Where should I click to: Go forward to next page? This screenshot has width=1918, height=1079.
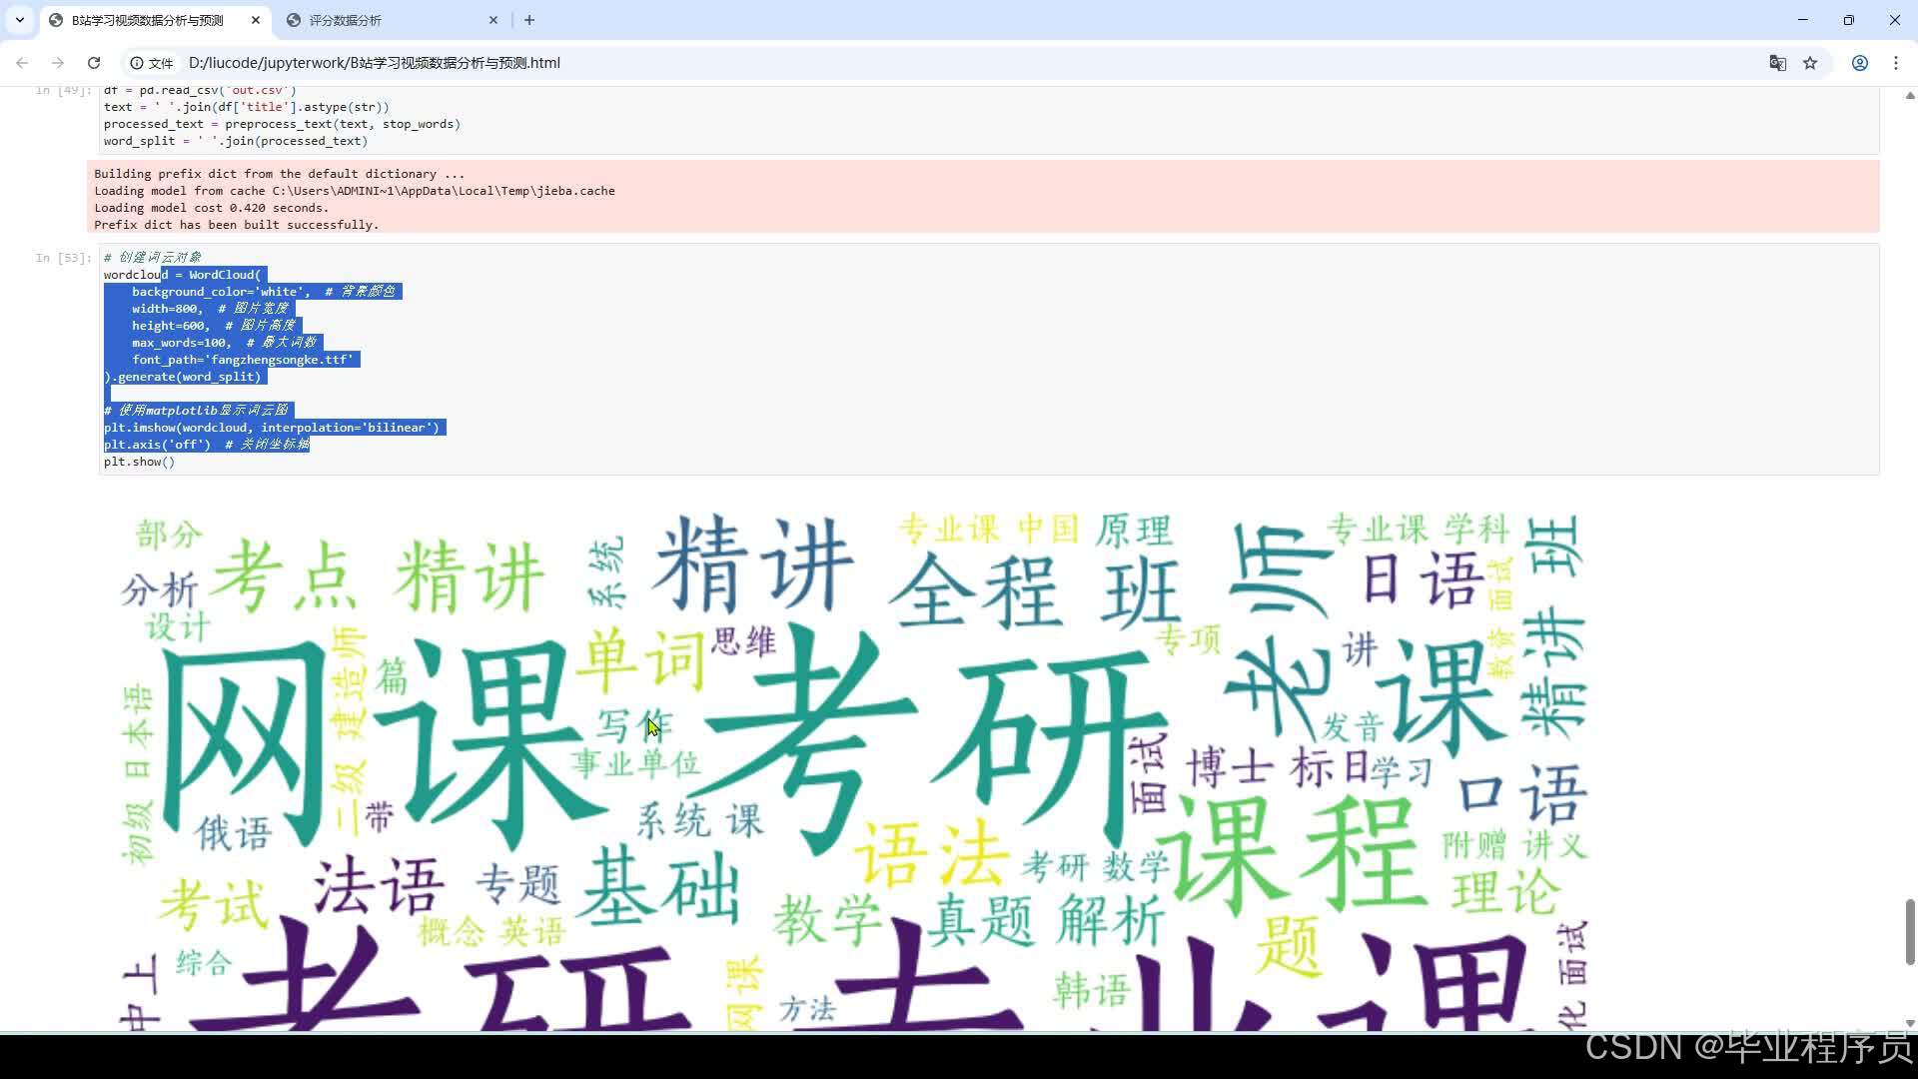pyautogui.click(x=58, y=63)
